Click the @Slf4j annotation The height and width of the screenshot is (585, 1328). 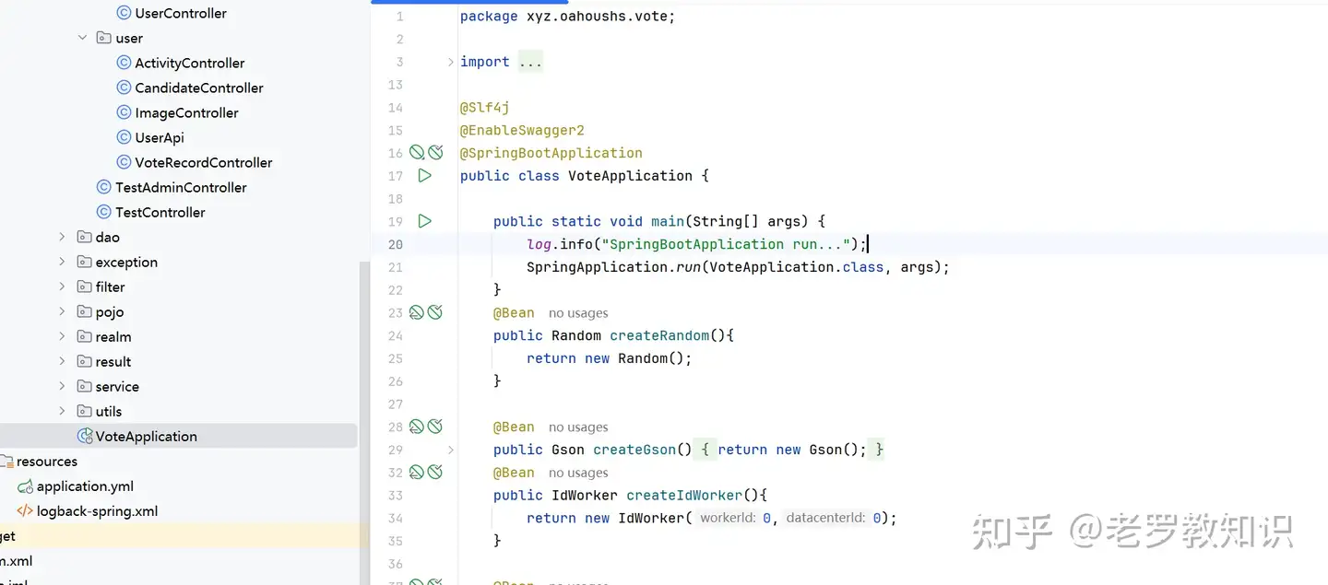(x=485, y=108)
